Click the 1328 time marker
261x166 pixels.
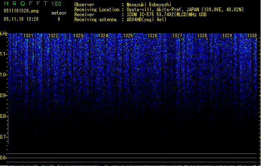coord(202,36)
